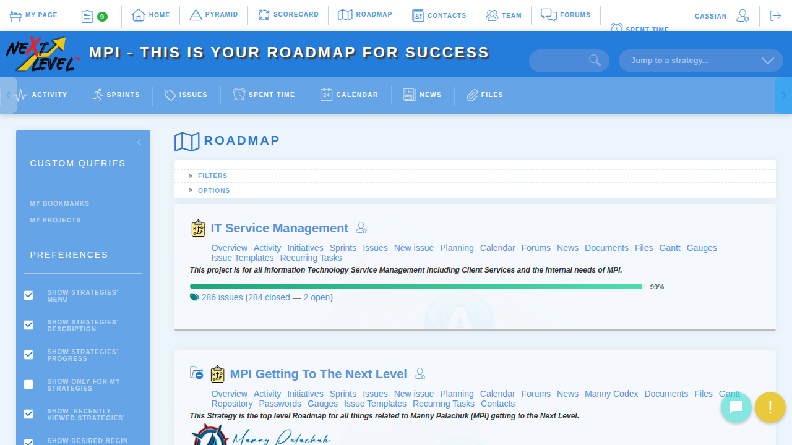Click the Next Level logo
Screen dimensions: 792x445
pyautogui.click(x=43, y=54)
